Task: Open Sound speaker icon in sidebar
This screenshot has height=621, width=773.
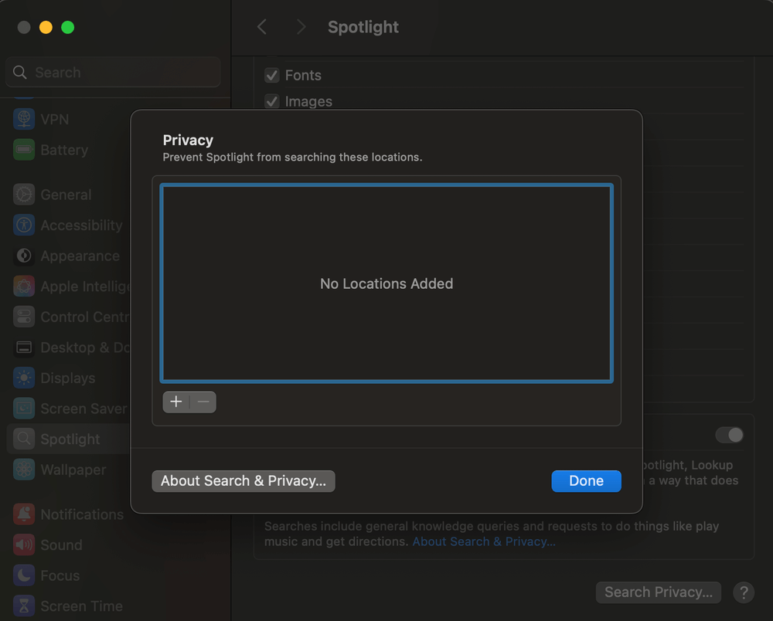Action: [x=24, y=545]
